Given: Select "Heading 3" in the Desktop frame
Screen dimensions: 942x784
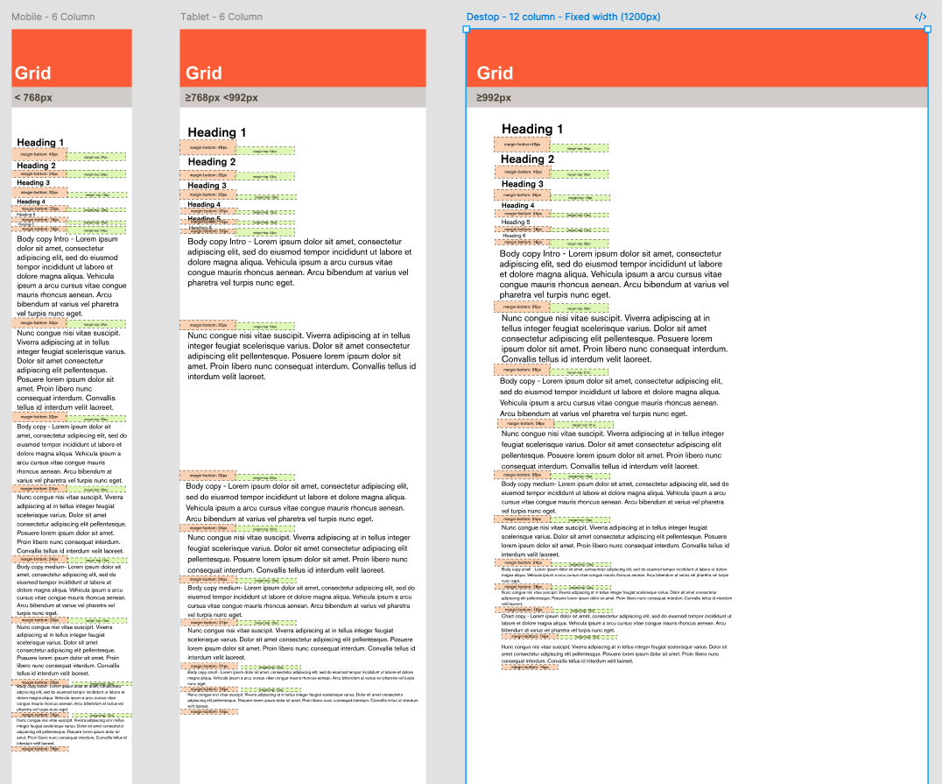Looking at the screenshot, I should coord(522,184).
